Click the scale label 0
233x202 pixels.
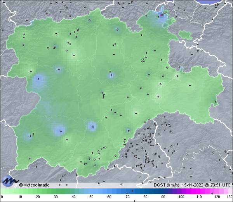coord(2,197)
